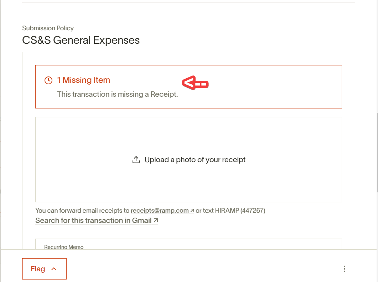The width and height of the screenshot is (378, 282).
Task: Click the clock icon beside Missing Item
Action: point(48,80)
